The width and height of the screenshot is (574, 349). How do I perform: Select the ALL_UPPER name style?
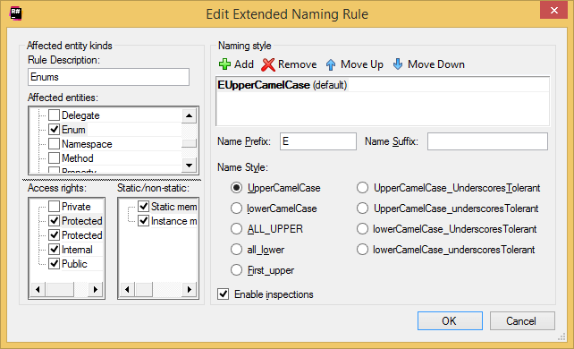236,229
